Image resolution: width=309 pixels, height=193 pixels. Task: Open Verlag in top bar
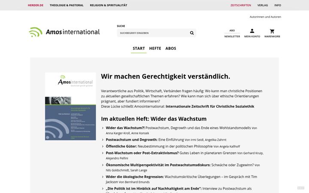pos(263,5)
